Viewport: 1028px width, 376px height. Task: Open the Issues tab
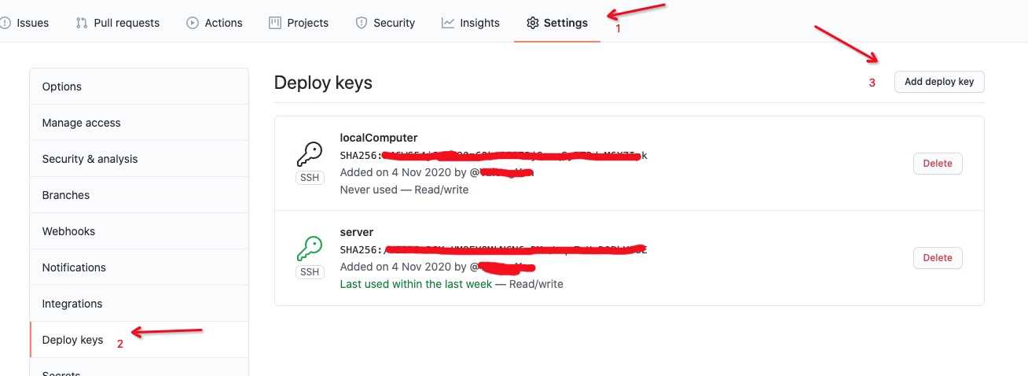click(26, 23)
